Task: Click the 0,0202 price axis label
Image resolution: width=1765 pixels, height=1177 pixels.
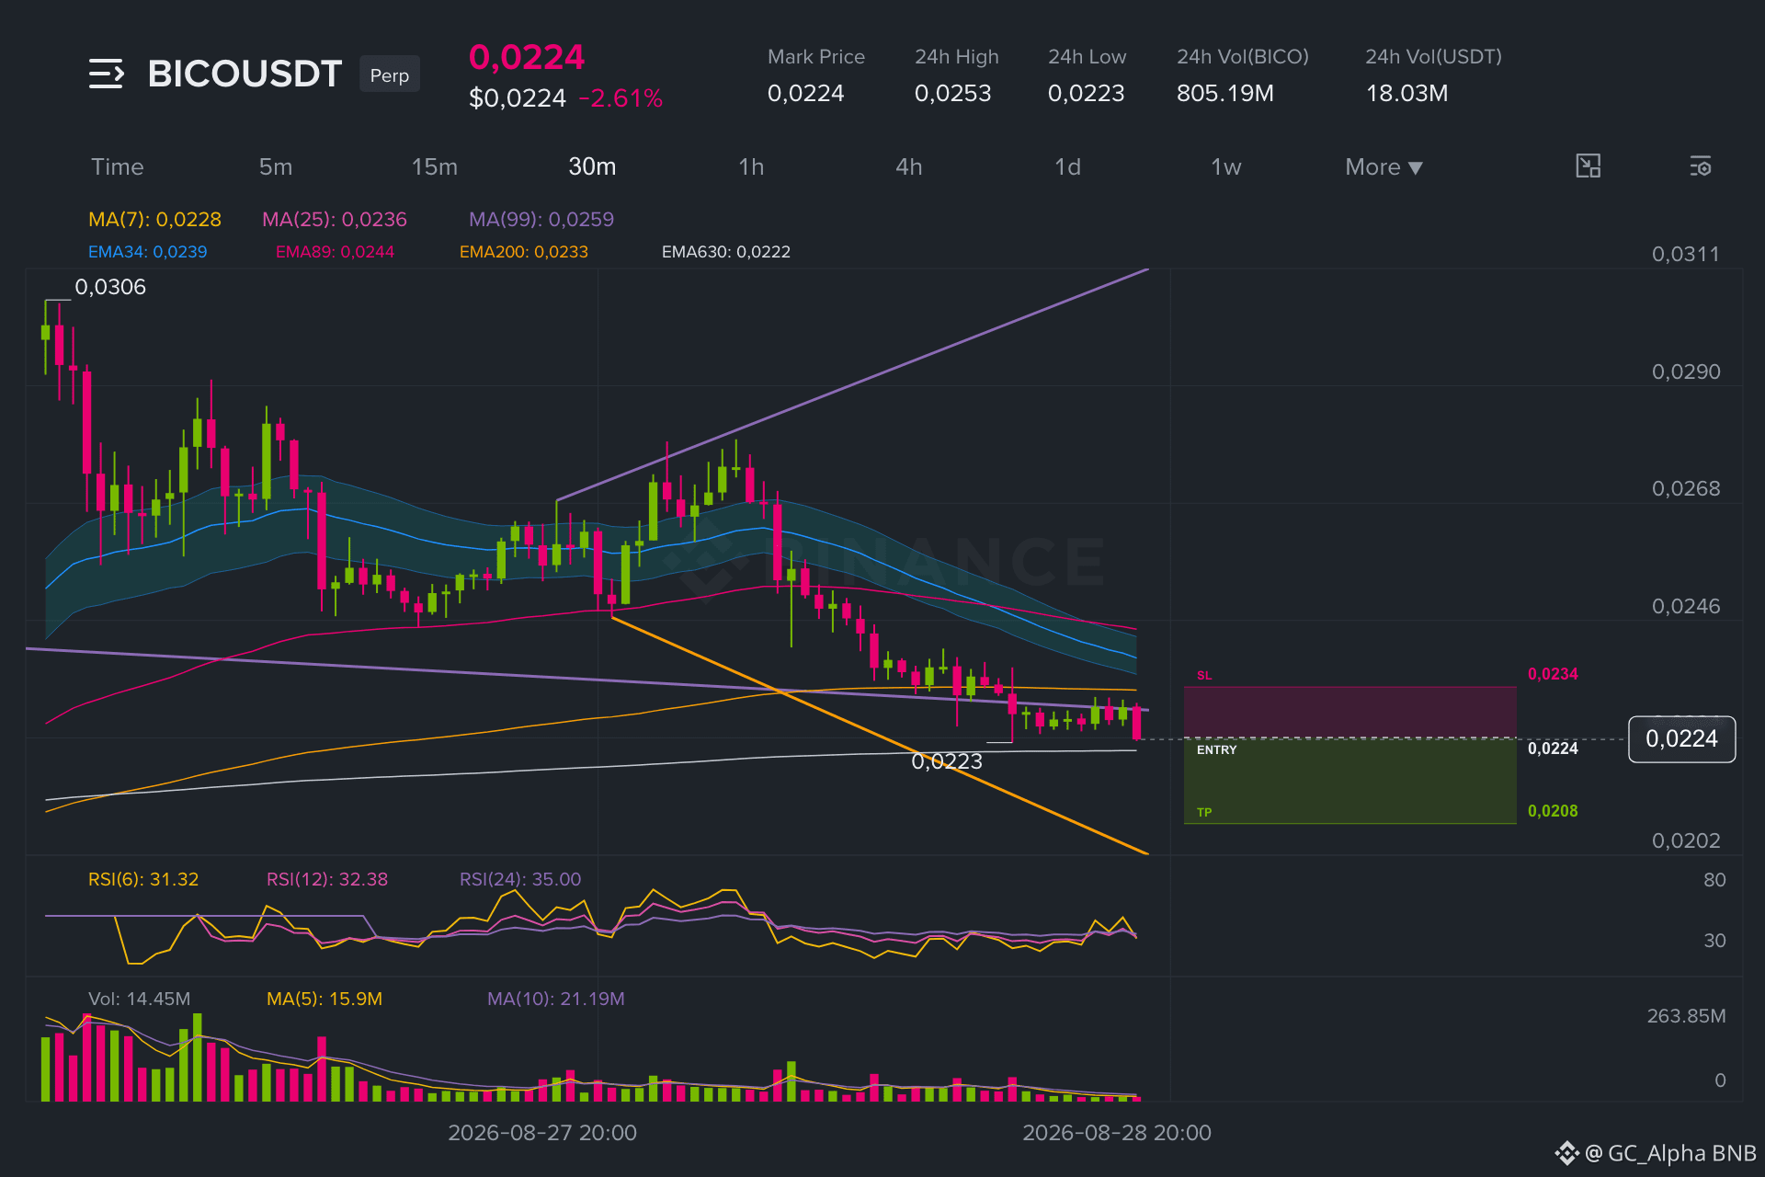Action: [x=1686, y=840]
